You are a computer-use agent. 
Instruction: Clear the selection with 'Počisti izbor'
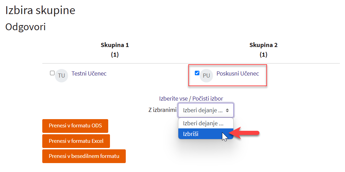point(208,99)
